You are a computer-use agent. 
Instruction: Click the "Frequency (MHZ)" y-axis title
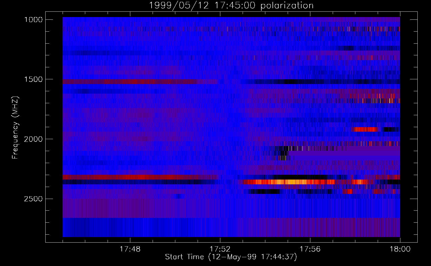click(15, 128)
